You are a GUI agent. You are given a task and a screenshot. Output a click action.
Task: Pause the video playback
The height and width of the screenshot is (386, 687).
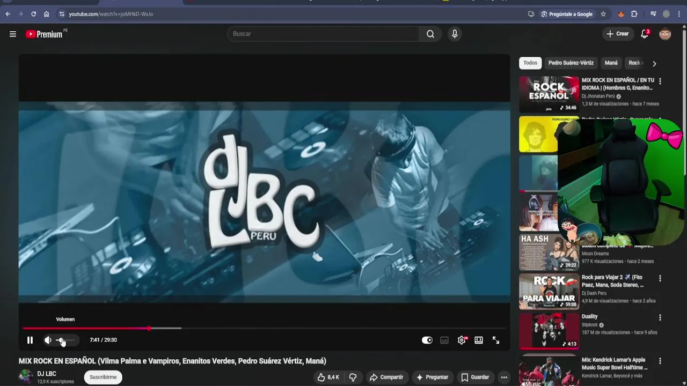pos(30,340)
